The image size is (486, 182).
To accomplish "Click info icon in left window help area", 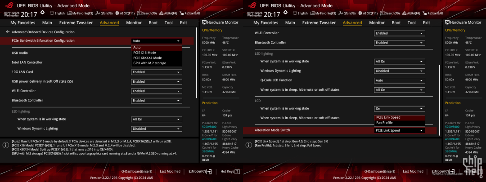I will pyautogui.click(x=5, y=145).
